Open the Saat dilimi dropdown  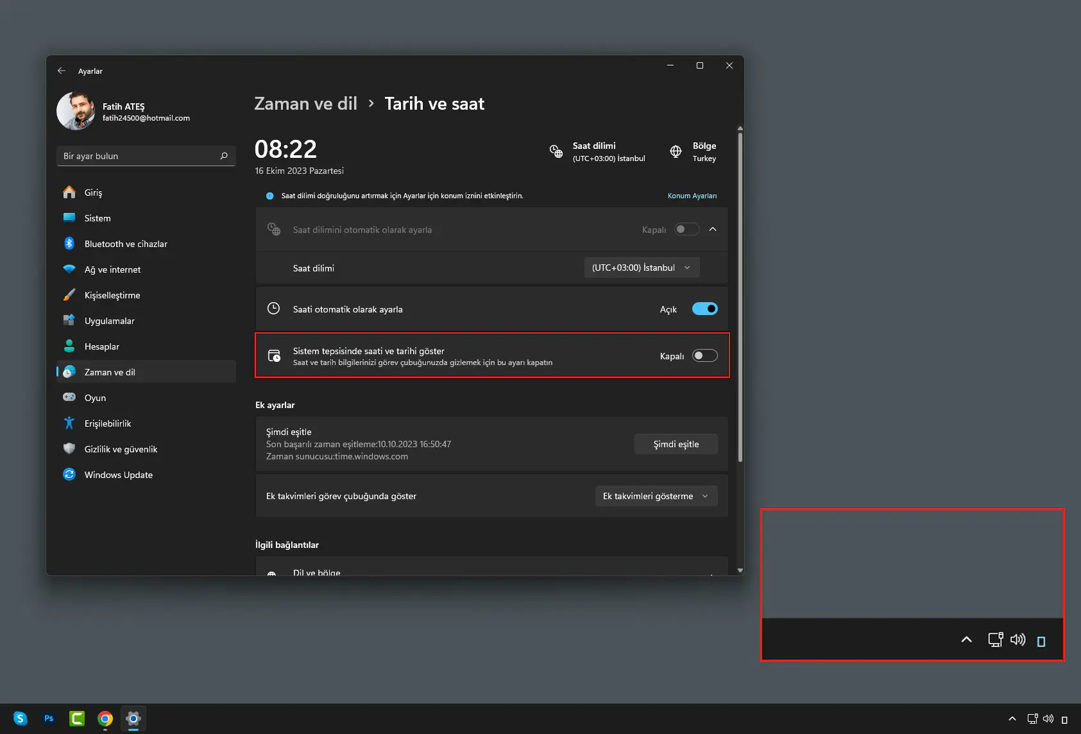coord(641,268)
